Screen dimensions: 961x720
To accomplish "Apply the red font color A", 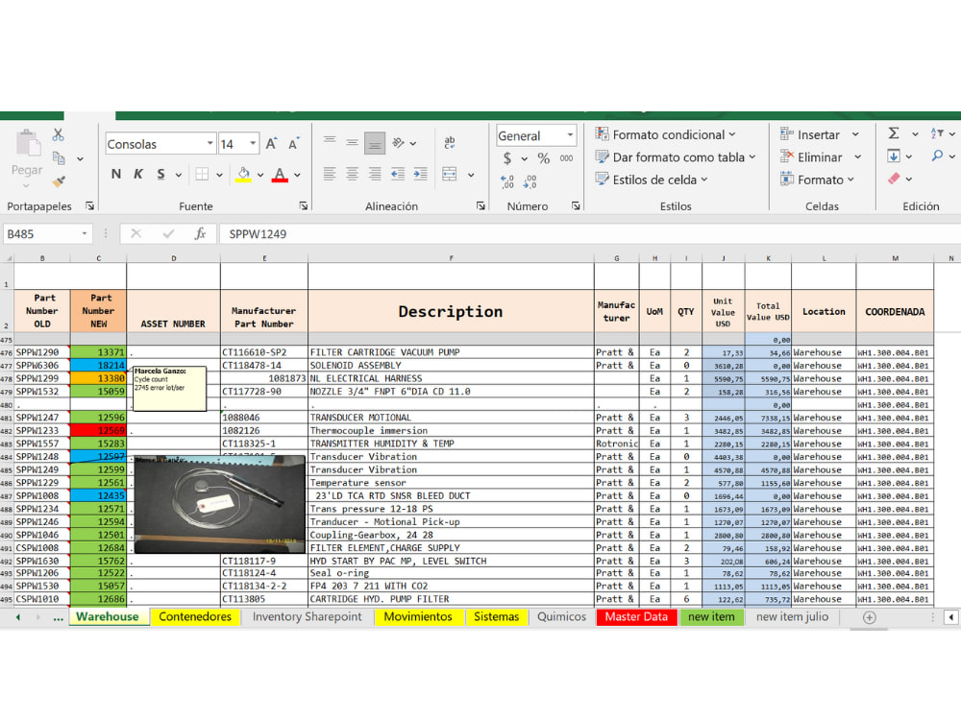I will tap(280, 175).
